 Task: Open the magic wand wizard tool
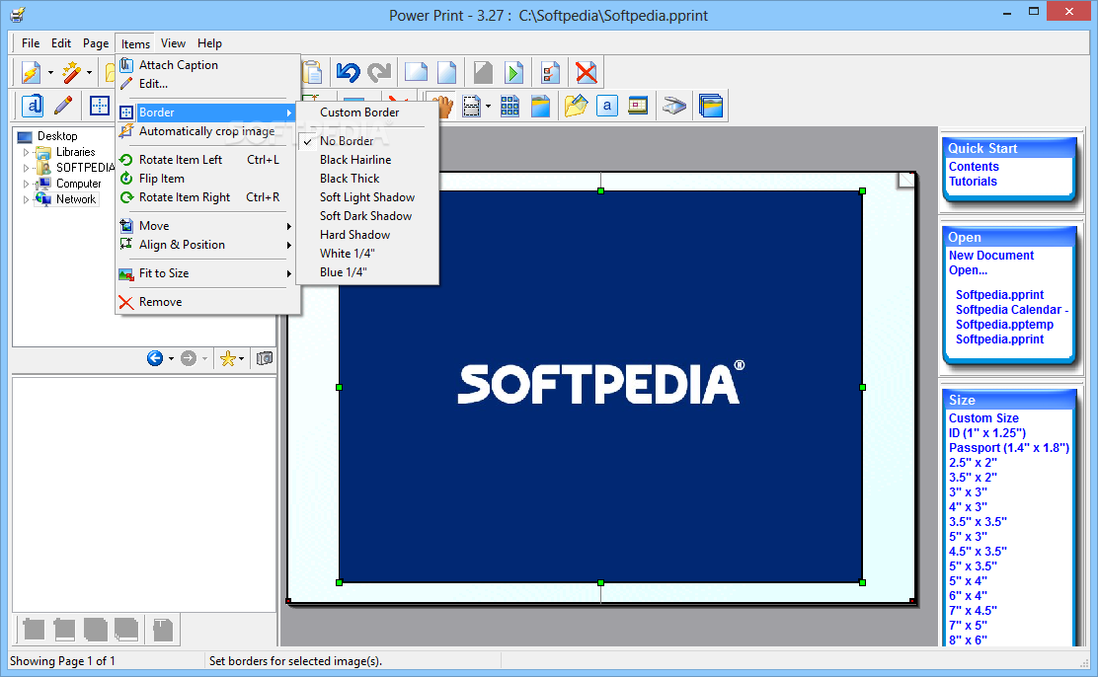[x=71, y=72]
